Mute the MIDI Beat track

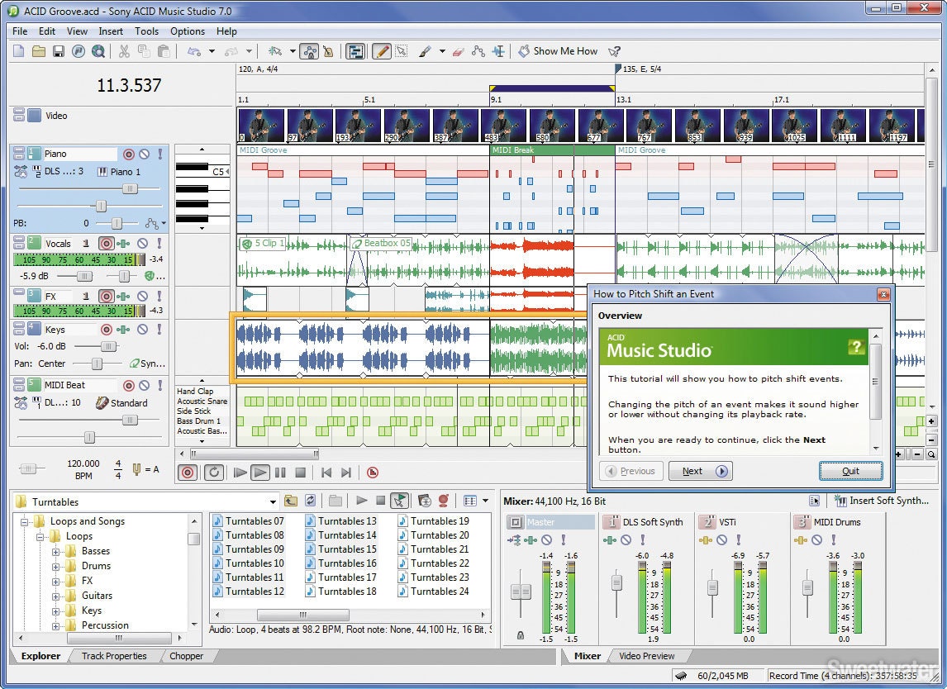coord(145,385)
